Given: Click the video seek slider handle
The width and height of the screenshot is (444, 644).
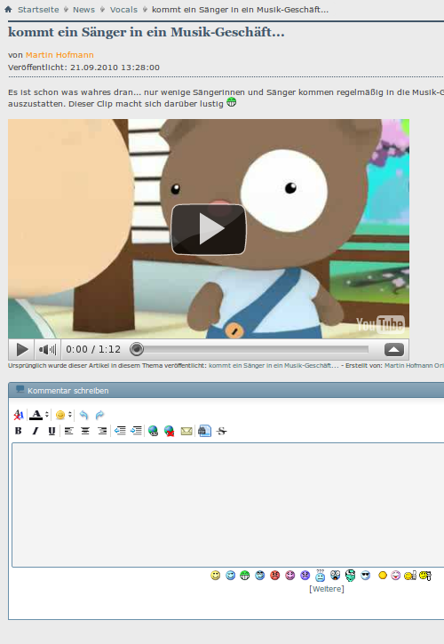Looking at the screenshot, I should pos(137,349).
